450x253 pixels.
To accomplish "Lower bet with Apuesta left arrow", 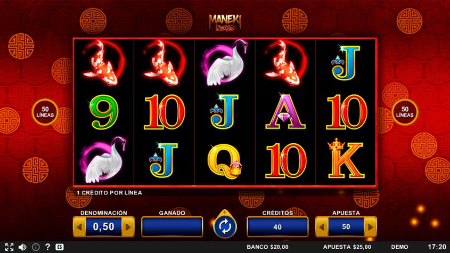I will point(322,227).
